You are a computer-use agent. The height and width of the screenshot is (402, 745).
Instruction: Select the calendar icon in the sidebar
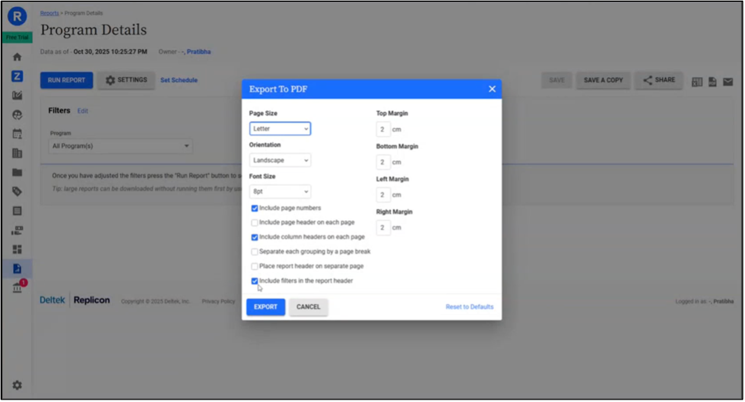[x=17, y=133]
